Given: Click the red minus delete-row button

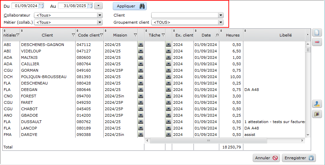Looking at the screenshot, I should [317, 42].
